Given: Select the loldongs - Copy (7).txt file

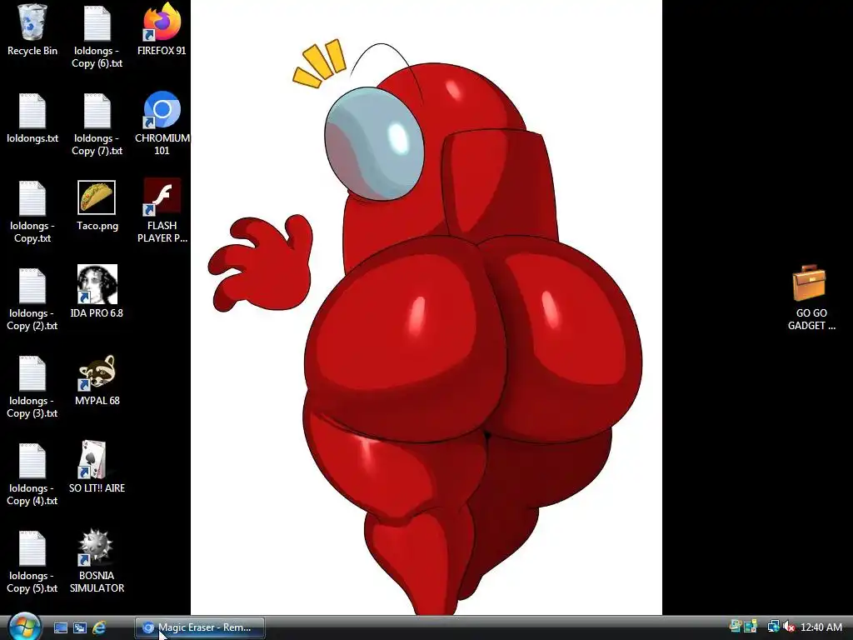Looking at the screenshot, I should click(97, 124).
